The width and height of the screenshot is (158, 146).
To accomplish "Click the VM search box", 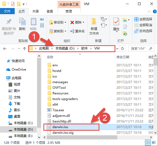I will click(141, 49).
